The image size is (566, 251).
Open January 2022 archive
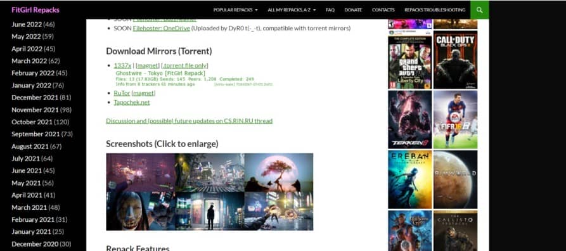(31, 86)
